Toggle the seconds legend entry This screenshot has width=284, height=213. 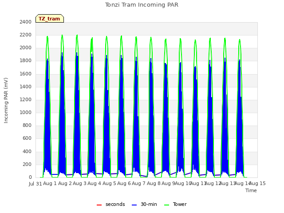click(x=111, y=204)
